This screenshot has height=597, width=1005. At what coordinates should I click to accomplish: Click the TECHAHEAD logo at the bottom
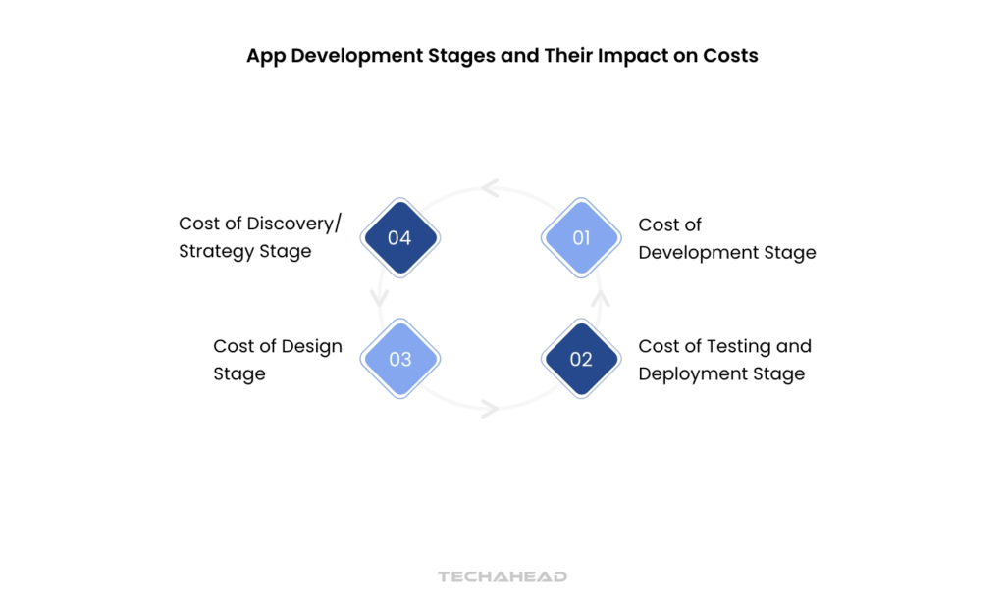click(x=502, y=576)
